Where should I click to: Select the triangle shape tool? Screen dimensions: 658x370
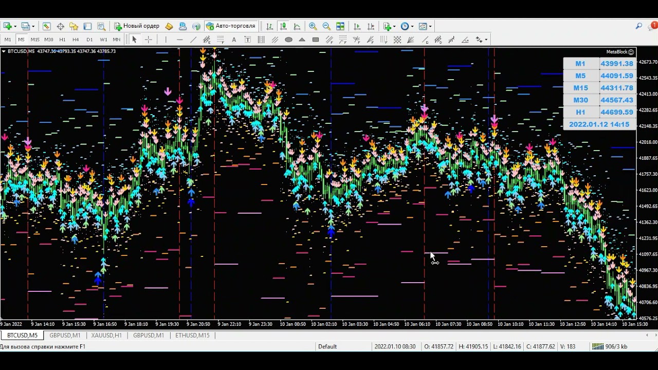302,40
